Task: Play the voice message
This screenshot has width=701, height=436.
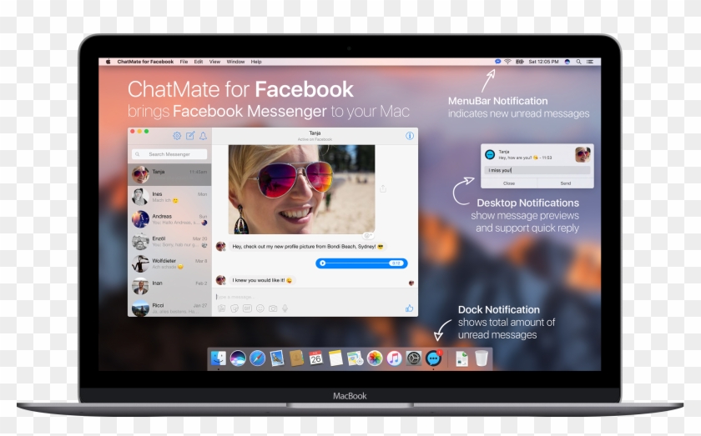Action: (x=322, y=263)
